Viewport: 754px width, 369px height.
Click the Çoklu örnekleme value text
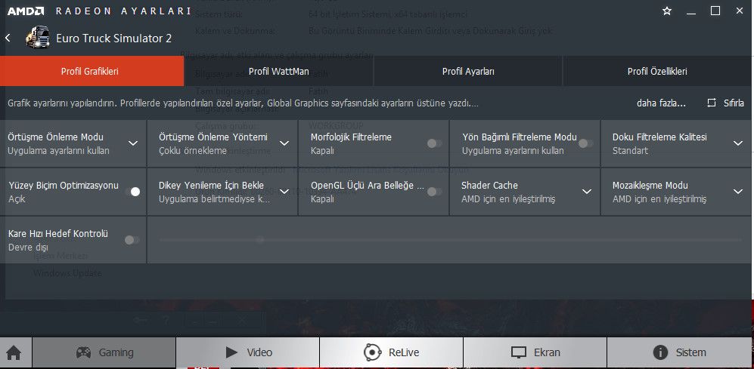(x=192, y=151)
